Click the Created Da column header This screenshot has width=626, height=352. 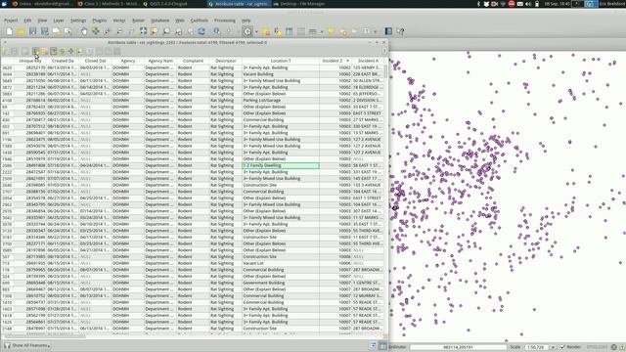click(63, 61)
